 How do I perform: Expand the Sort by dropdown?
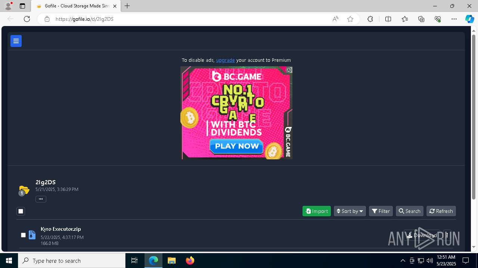pyautogui.click(x=350, y=211)
